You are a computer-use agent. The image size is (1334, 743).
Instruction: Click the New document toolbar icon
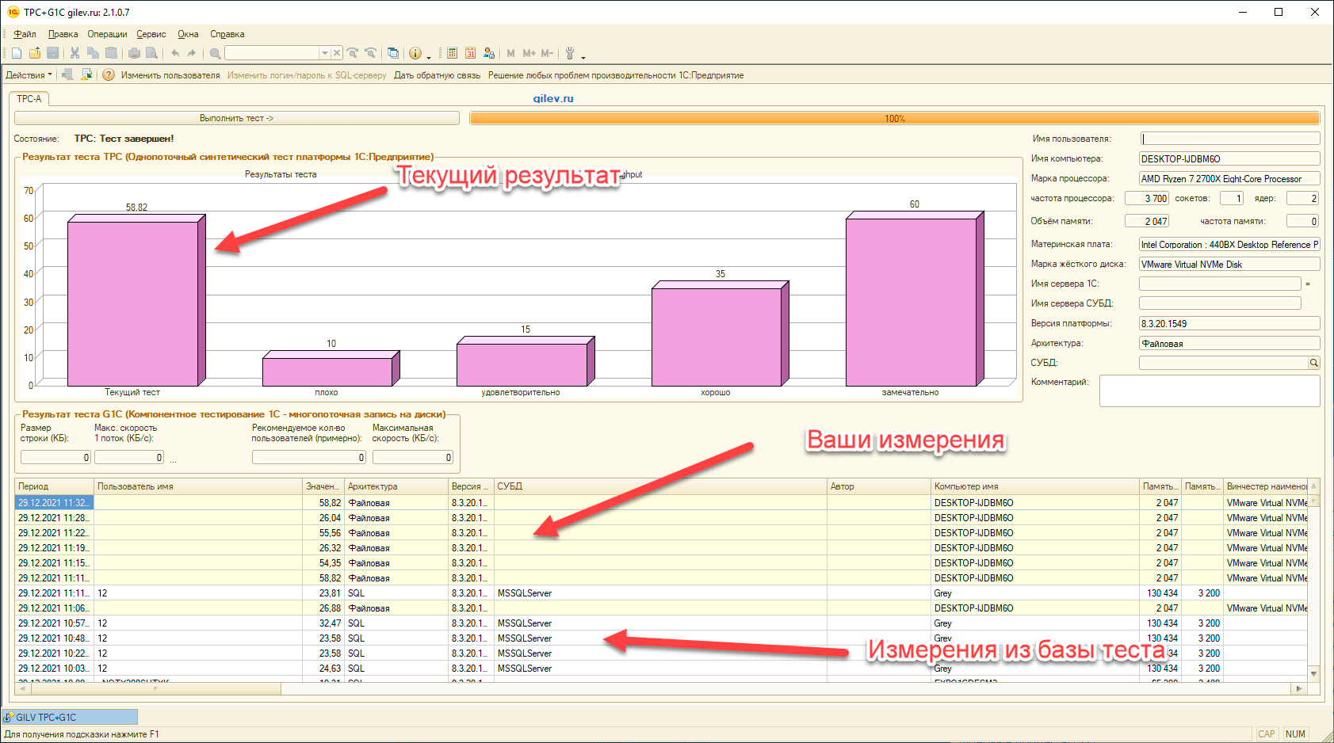(17, 53)
